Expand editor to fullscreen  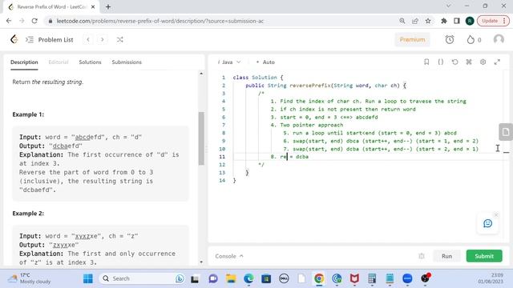click(497, 62)
